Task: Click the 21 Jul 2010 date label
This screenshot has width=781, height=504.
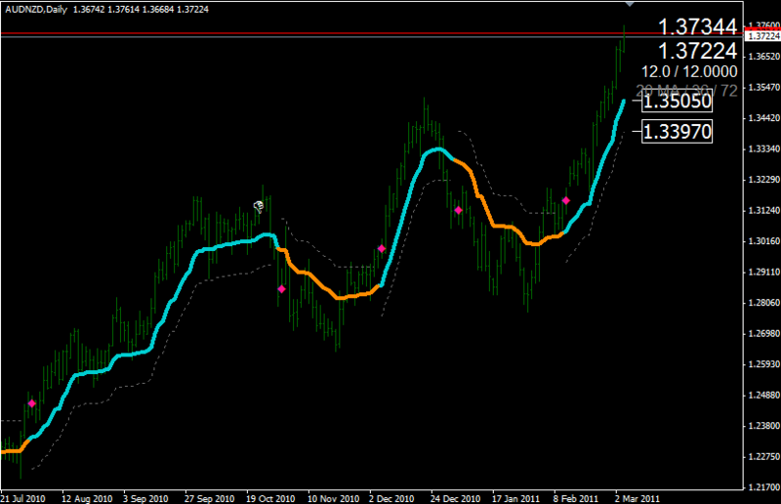Action: (23, 498)
